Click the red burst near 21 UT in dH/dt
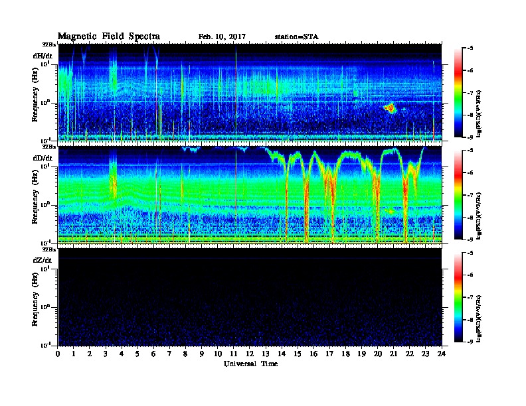Viewport: 526px width, 406px height. 391,108
